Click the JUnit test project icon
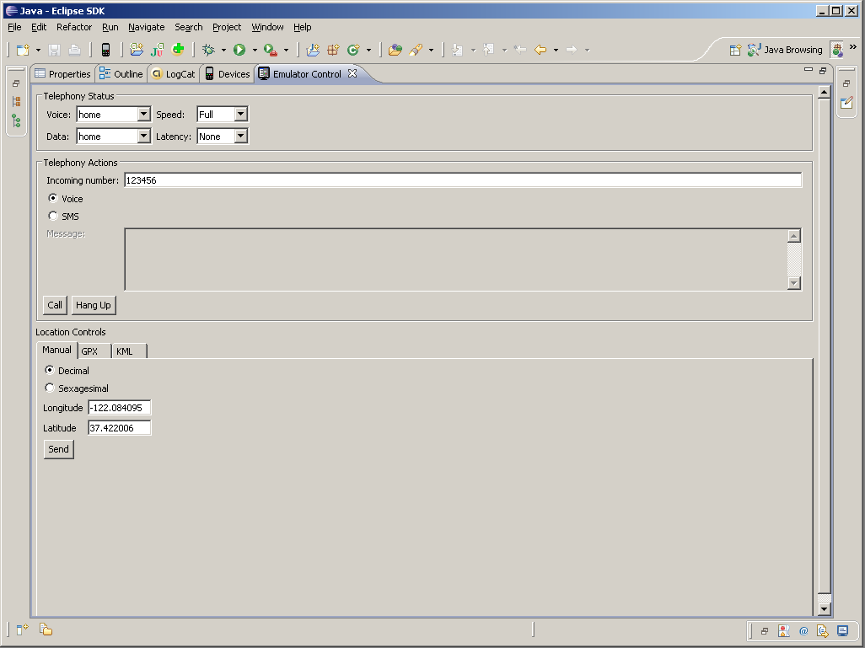The image size is (865, 648). [x=157, y=51]
